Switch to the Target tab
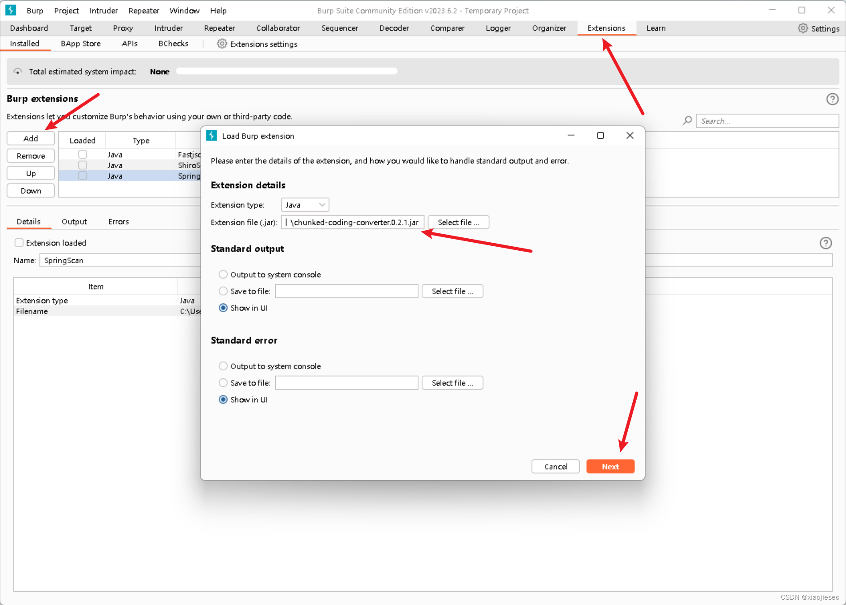Image resolution: width=846 pixels, height=605 pixels. coord(81,28)
